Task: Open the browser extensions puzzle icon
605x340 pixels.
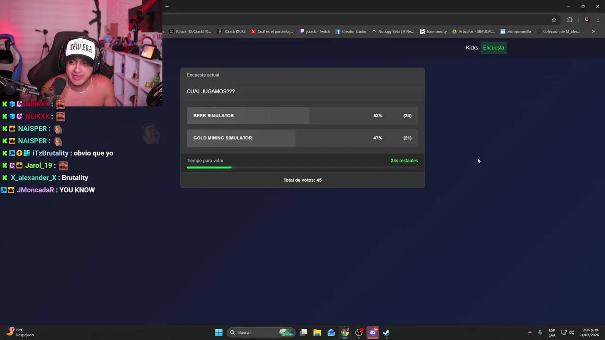Action: tap(570, 20)
